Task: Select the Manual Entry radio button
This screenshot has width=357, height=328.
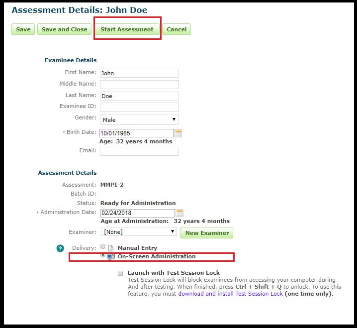Action: click(x=103, y=247)
